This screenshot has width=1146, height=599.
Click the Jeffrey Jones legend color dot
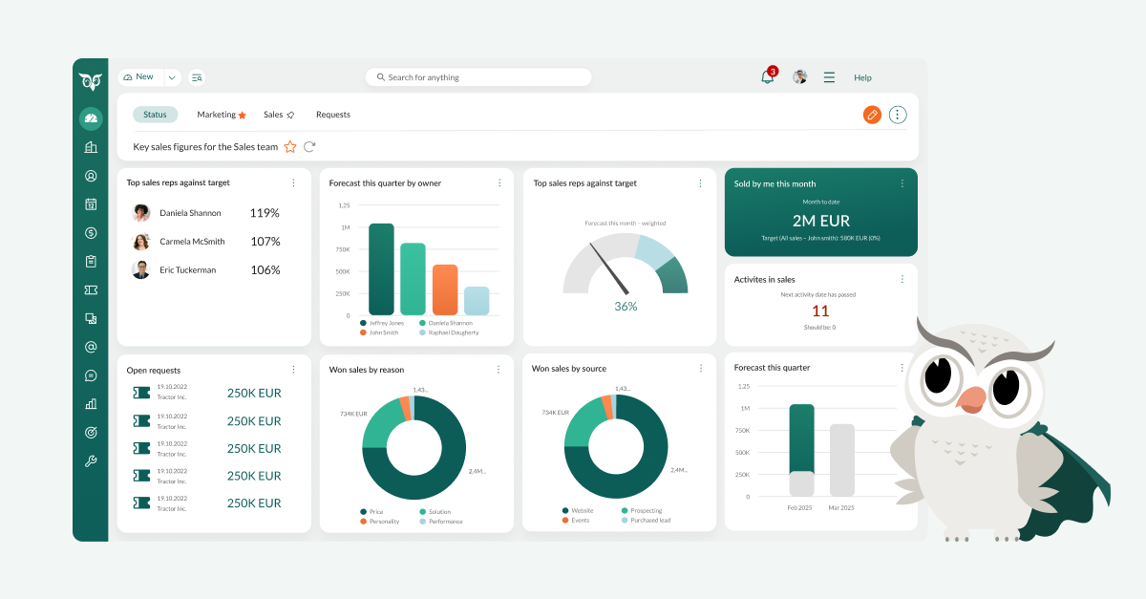364,323
